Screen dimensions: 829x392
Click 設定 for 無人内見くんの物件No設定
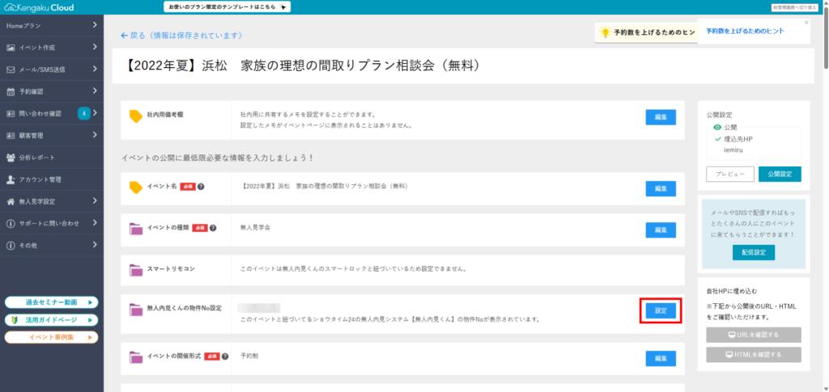coord(661,310)
